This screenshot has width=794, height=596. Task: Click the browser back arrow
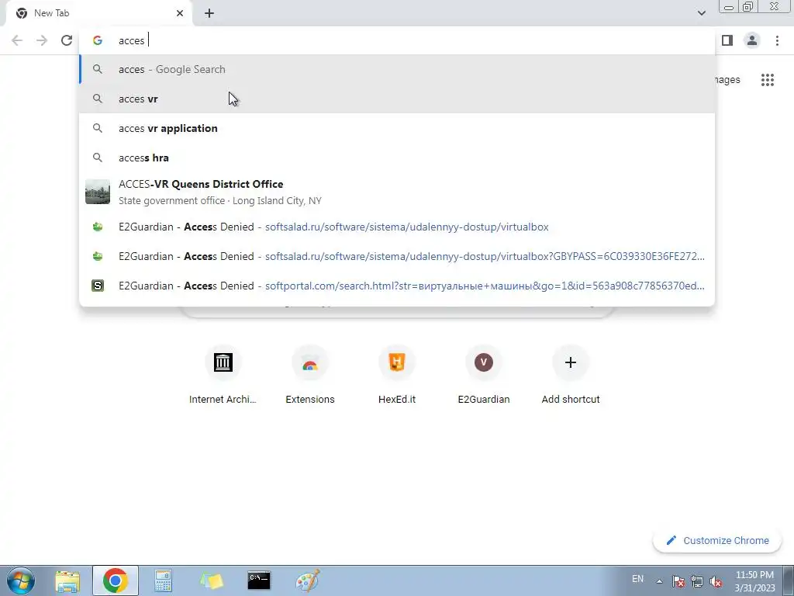17,40
